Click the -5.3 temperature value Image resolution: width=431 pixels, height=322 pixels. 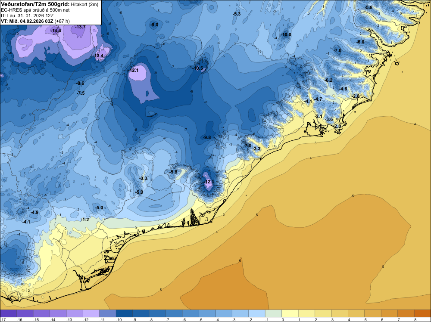[237, 14]
